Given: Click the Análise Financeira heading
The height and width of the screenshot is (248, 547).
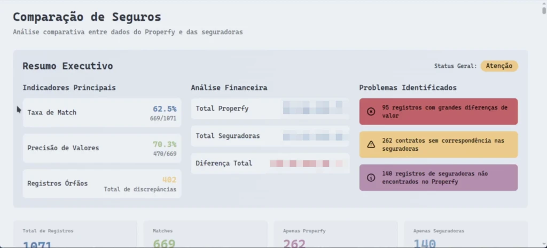Looking at the screenshot, I should [229, 88].
